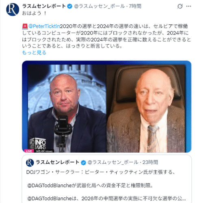Open the Rasmussen Reports profile avatar
This screenshot has height=203, width=197.
click(13, 9)
